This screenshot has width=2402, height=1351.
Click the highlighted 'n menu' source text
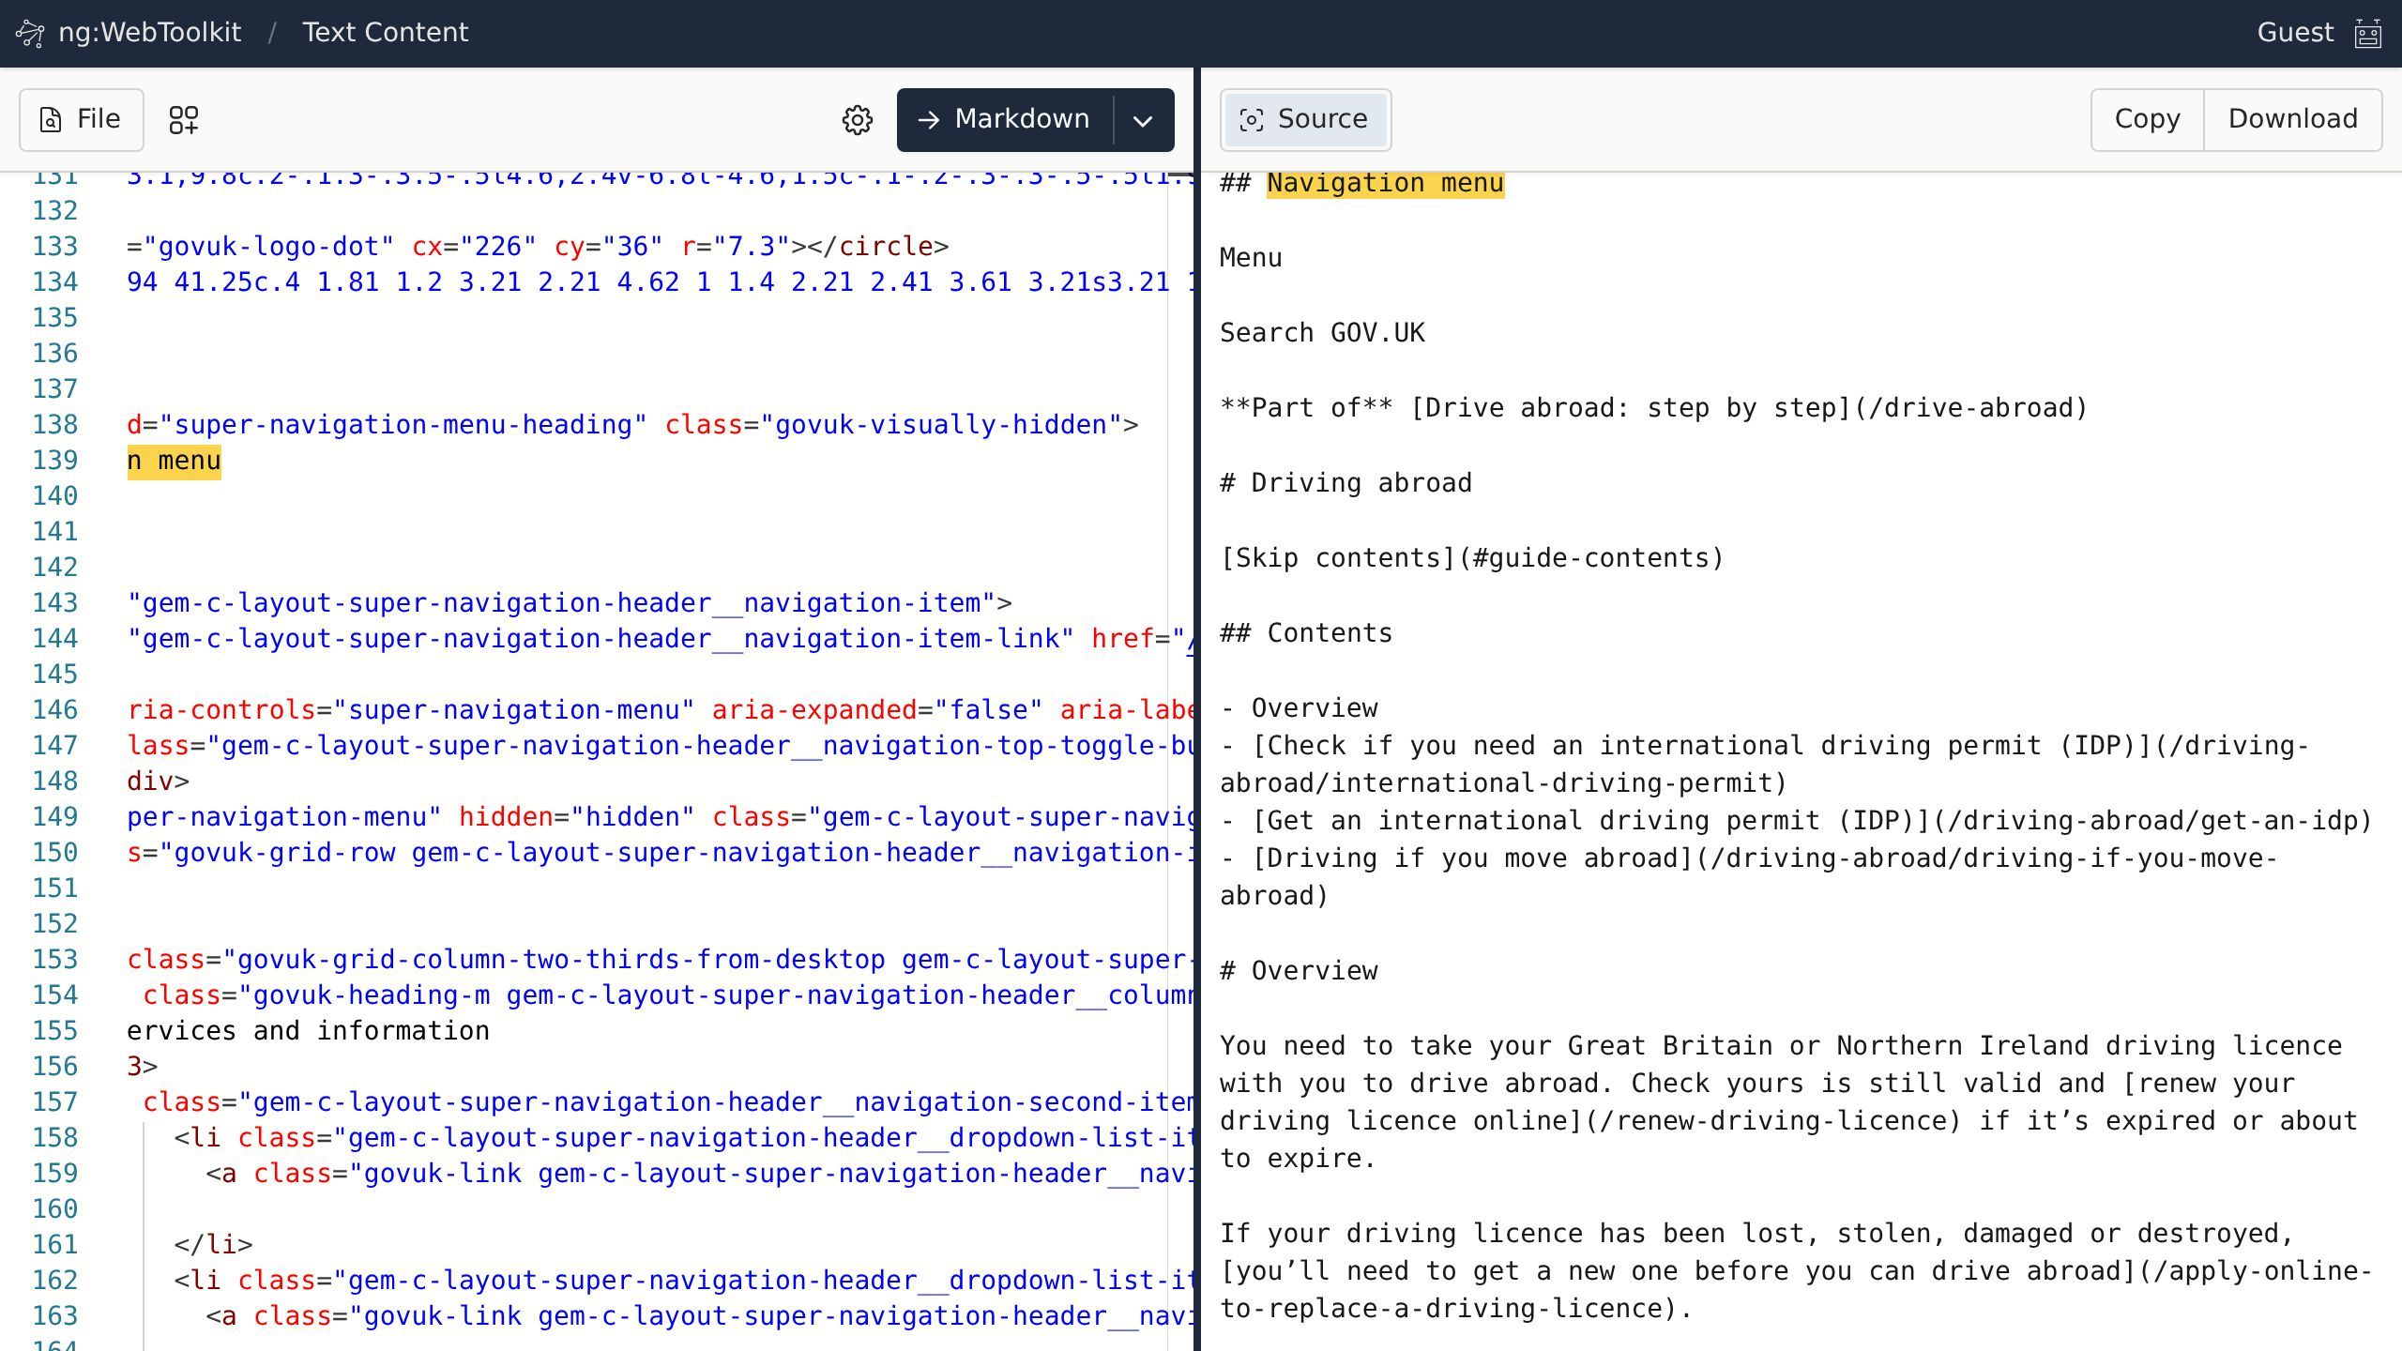(x=175, y=461)
